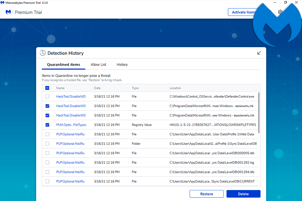Image resolution: width=302 pixels, height=201 pixels.
Task: Uncheck the PUM.Optio...FileTypes row checkbox
Action: coord(47,125)
